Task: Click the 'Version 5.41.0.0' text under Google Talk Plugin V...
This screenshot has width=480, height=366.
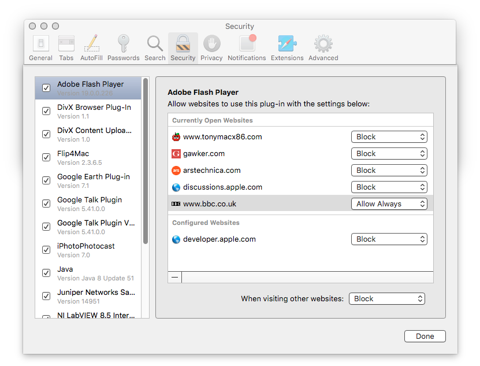Action: pyautogui.click(x=81, y=232)
